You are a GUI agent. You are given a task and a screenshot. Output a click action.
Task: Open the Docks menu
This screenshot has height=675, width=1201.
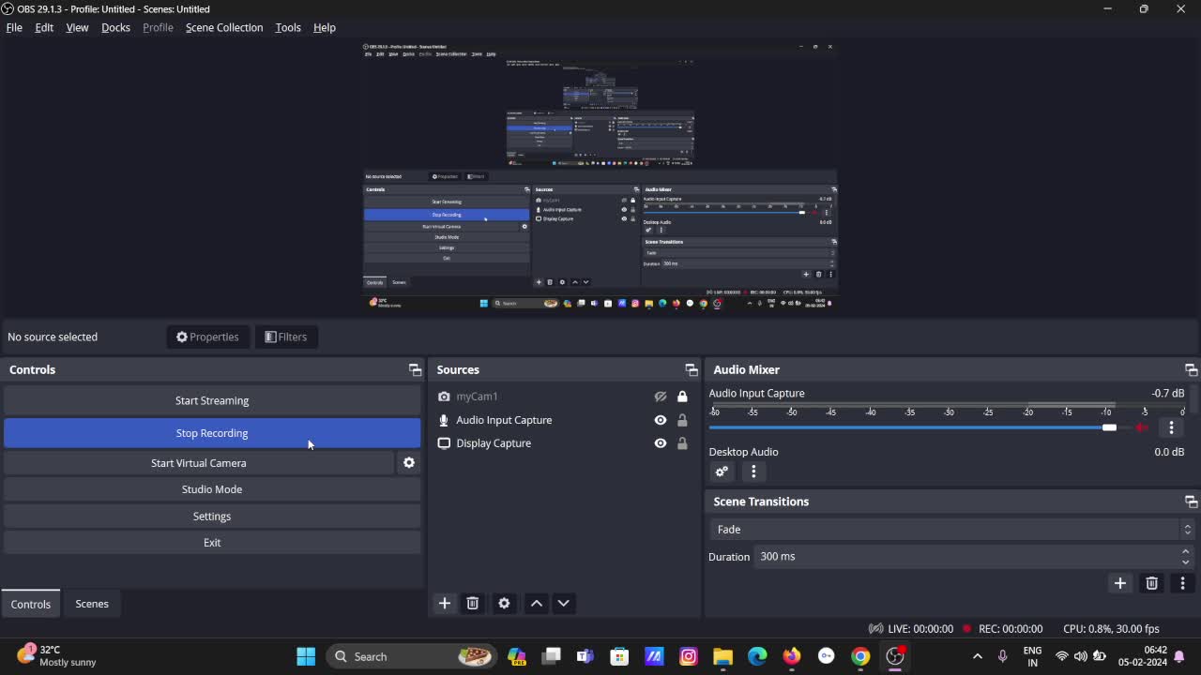(115, 27)
